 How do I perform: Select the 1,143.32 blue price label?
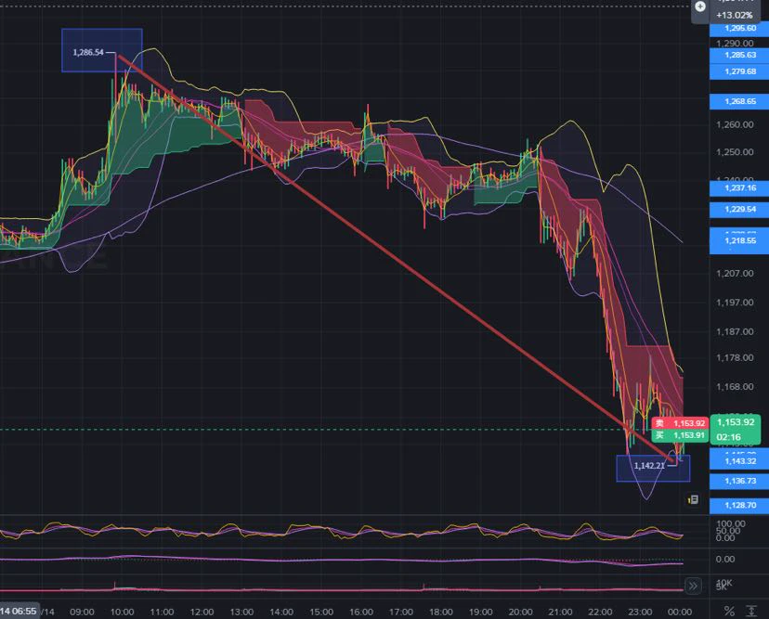pyautogui.click(x=739, y=461)
